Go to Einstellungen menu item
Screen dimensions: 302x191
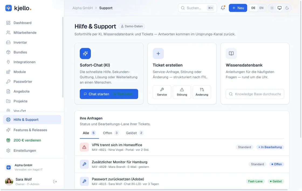click(32, 151)
